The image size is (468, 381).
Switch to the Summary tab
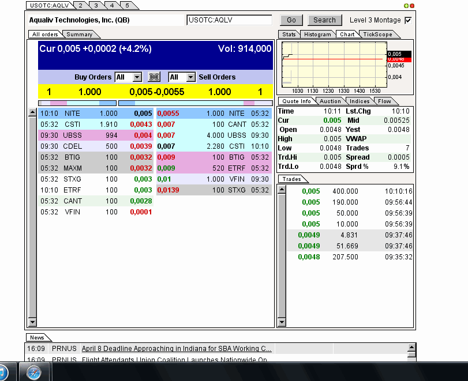(x=80, y=34)
